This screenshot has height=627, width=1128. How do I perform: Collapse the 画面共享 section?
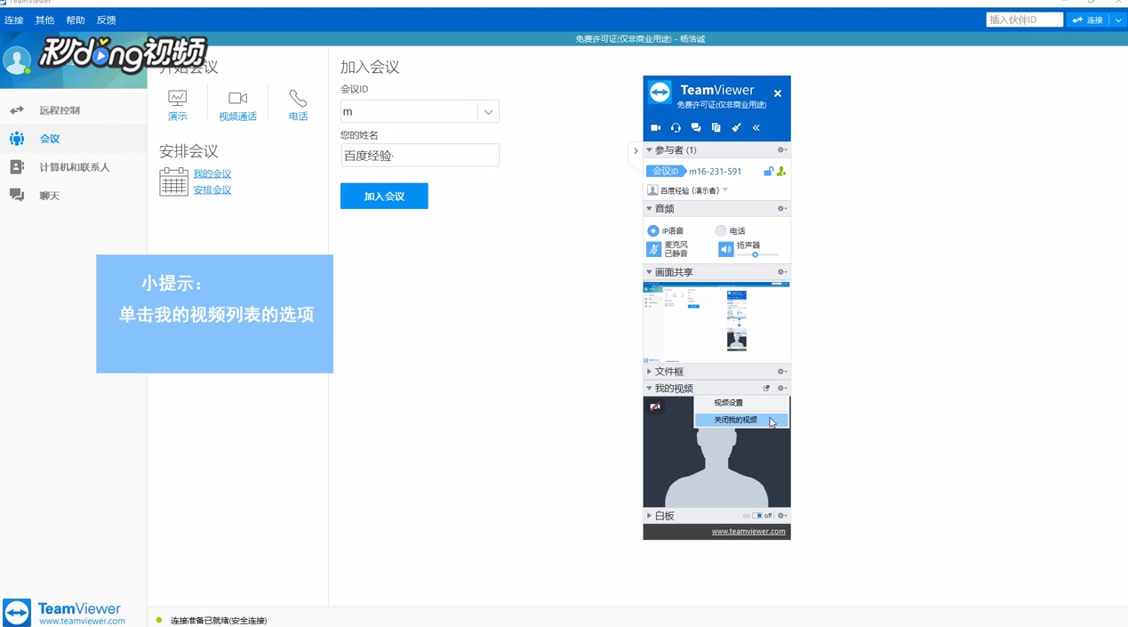(x=649, y=272)
